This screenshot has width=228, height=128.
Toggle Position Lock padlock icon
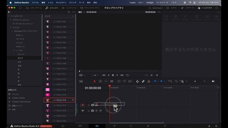149,81
